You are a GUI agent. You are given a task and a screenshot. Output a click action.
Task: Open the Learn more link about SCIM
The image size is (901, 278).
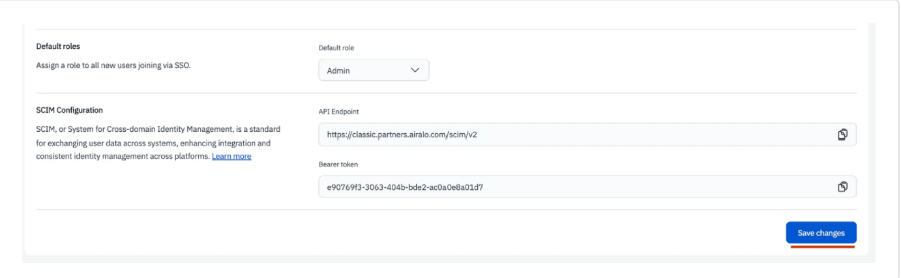(x=231, y=157)
